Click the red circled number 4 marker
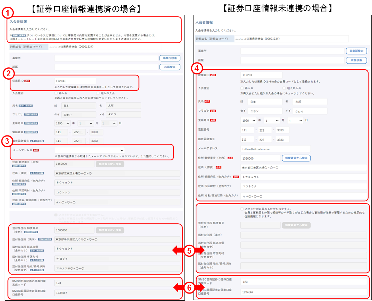 197,68
